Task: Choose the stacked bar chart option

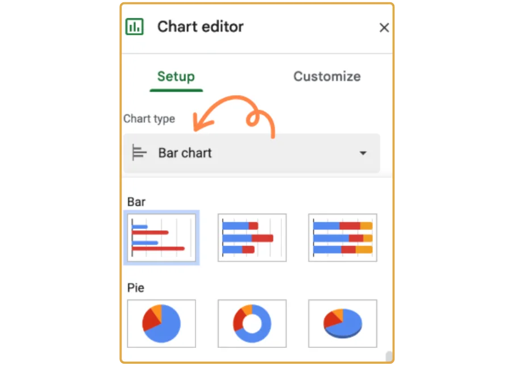Action: [x=252, y=238]
